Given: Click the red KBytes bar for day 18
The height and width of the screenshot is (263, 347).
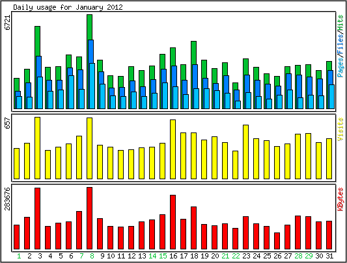Looking at the screenshot, I should coord(193,228).
